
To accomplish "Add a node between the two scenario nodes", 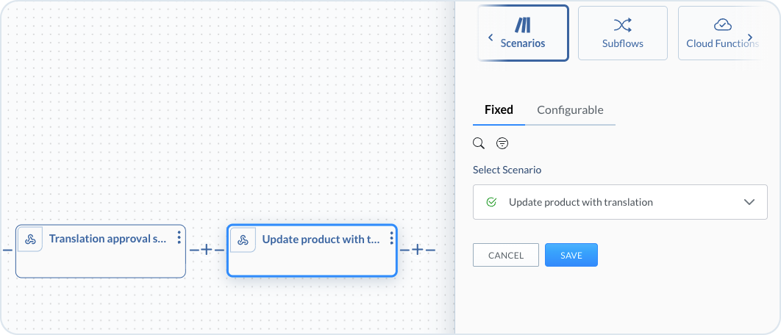I will tap(207, 250).
